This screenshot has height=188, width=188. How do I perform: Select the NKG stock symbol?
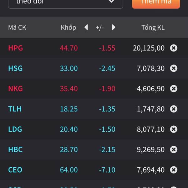(x=16, y=89)
